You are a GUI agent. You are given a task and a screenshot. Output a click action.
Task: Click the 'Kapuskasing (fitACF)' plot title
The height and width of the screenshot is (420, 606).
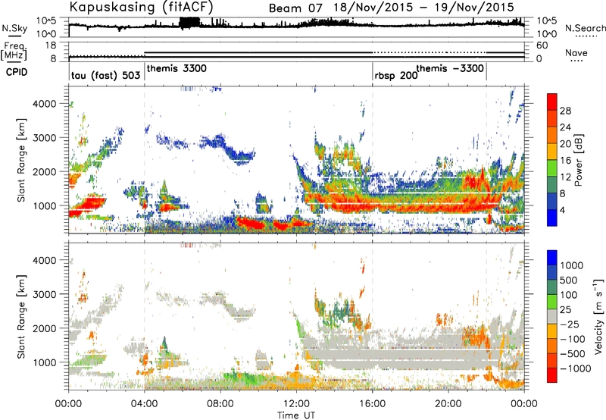pos(141,7)
